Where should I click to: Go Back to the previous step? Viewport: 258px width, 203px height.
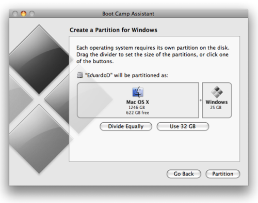click(x=184, y=174)
